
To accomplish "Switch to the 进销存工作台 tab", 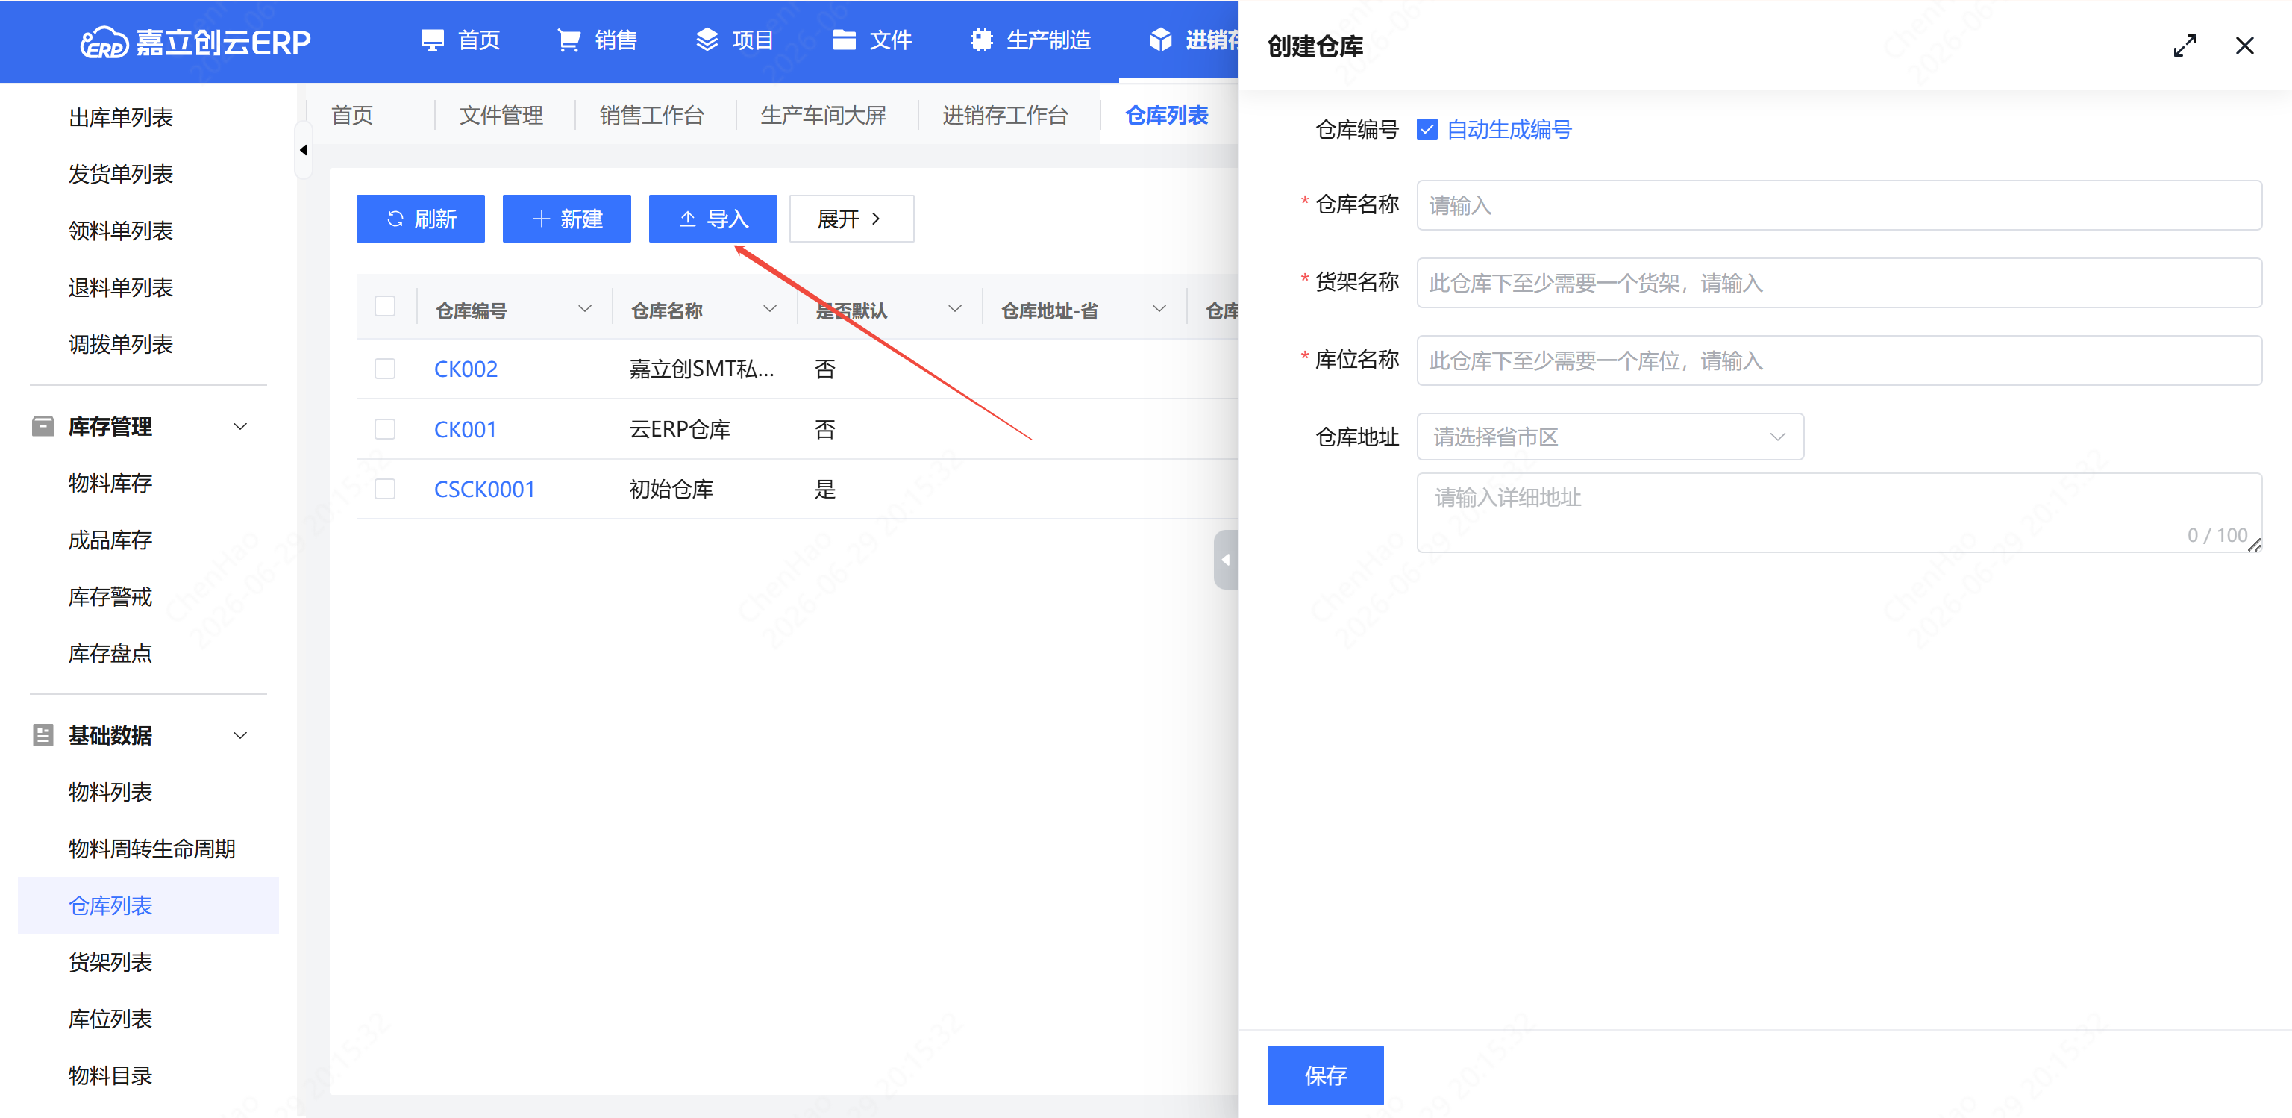I will point(1004,116).
